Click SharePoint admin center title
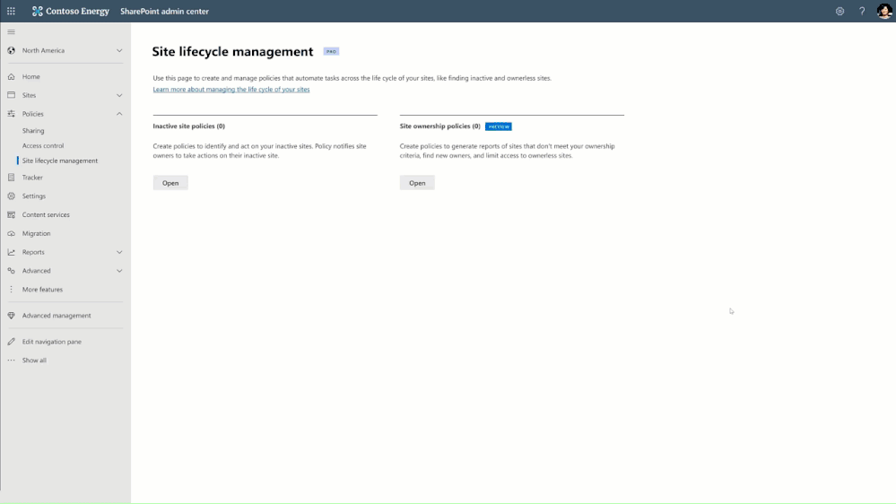 (164, 11)
